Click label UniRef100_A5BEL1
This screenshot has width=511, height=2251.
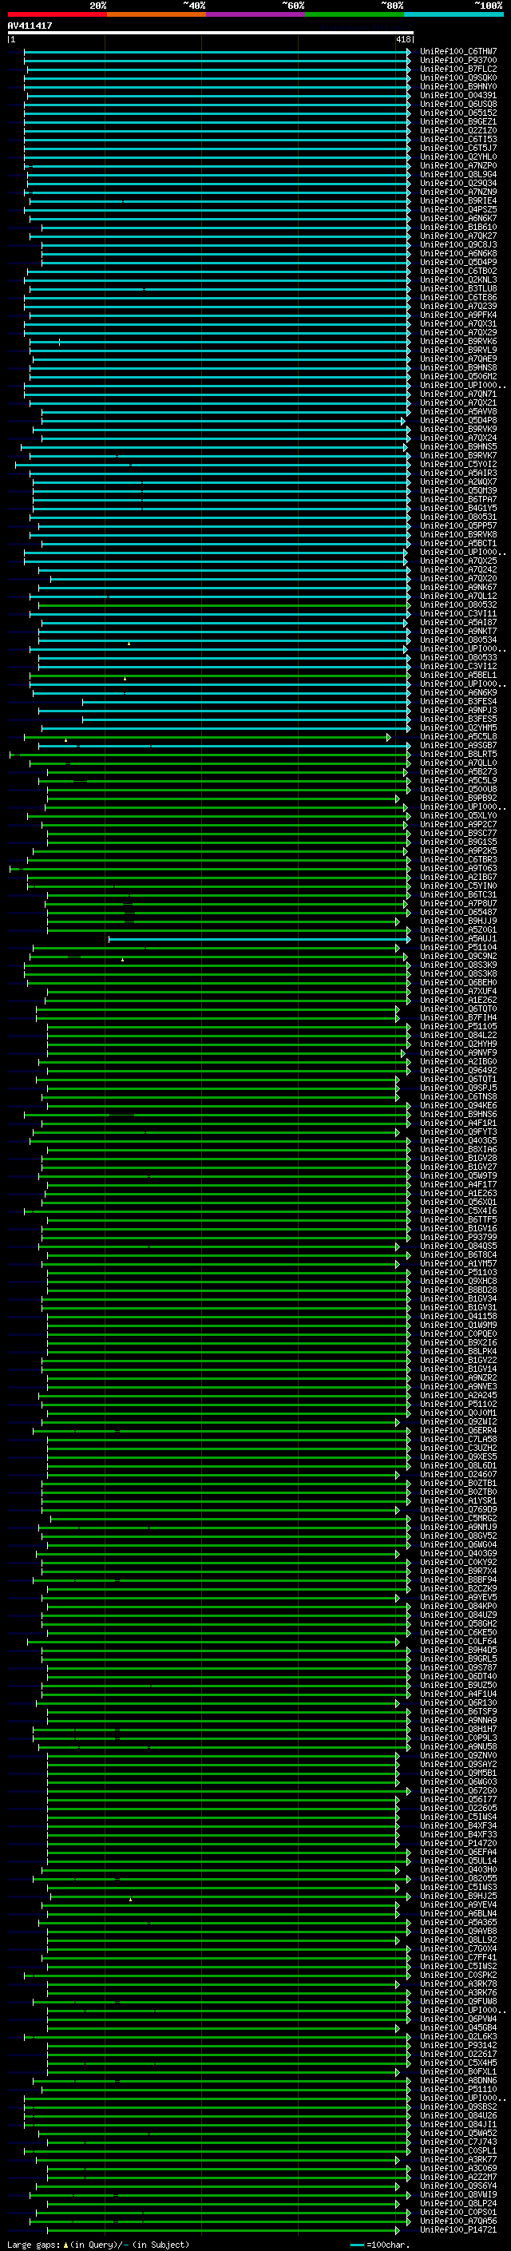458,676
